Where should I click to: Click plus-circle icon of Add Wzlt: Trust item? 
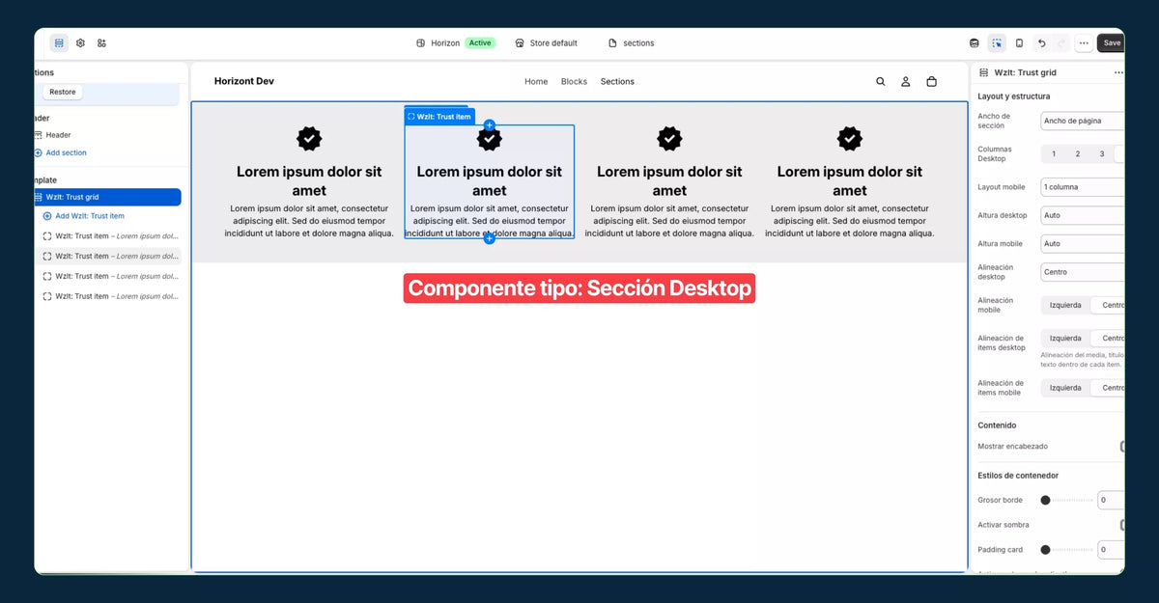[x=47, y=216]
